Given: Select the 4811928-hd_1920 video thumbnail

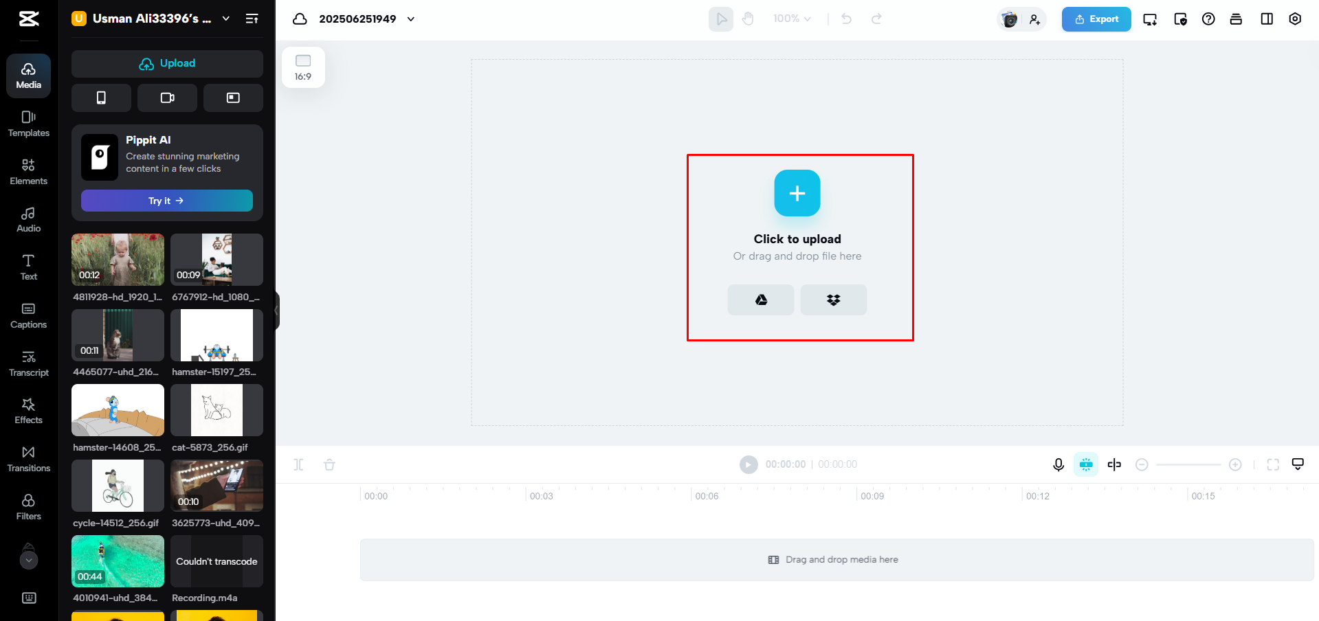Looking at the screenshot, I should pos(118,260).
